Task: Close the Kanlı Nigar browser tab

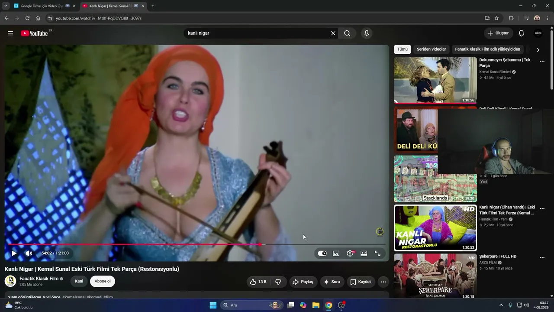Action: click(x=143, y=6)
